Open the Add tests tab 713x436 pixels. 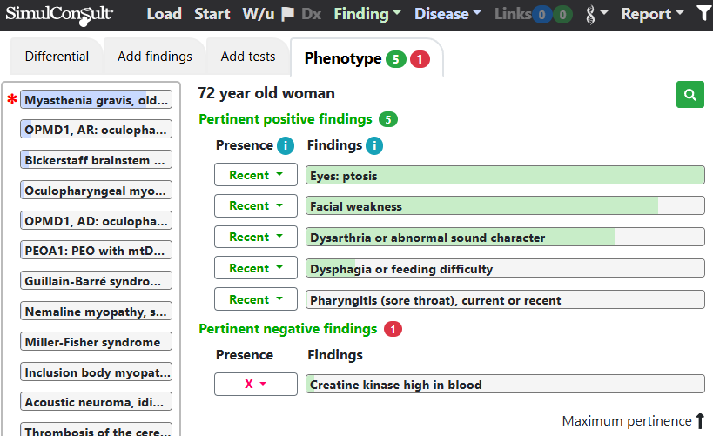(248, 57)
